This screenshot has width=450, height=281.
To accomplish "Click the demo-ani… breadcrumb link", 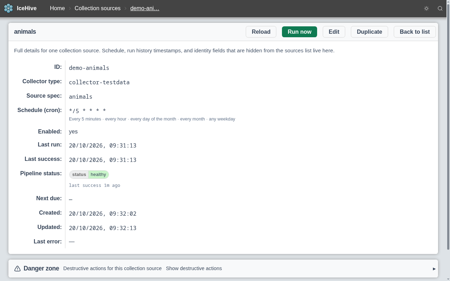I will coord(145,8).
